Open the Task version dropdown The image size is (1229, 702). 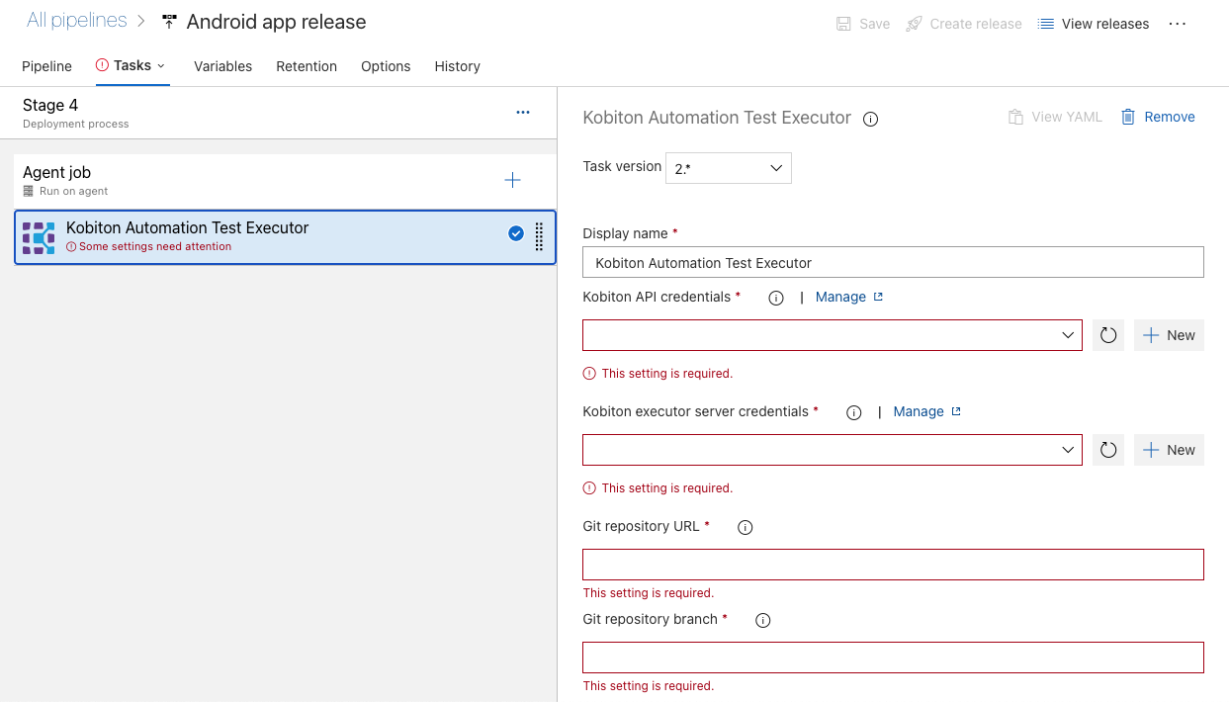point(729,168)
